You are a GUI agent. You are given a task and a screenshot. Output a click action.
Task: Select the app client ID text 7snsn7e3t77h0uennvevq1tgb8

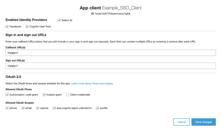(x=112, y=14)
